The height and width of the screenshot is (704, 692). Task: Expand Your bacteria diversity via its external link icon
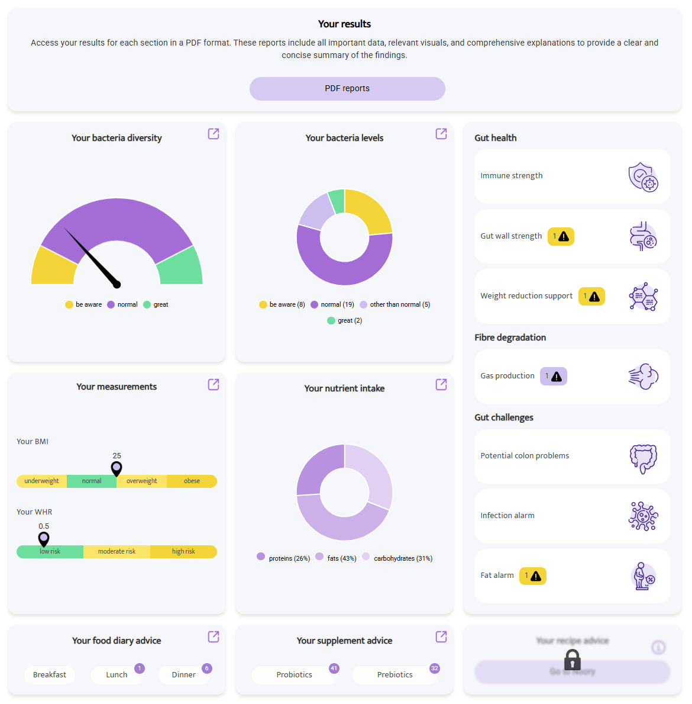pyautogui.click(x=214, y=134)
